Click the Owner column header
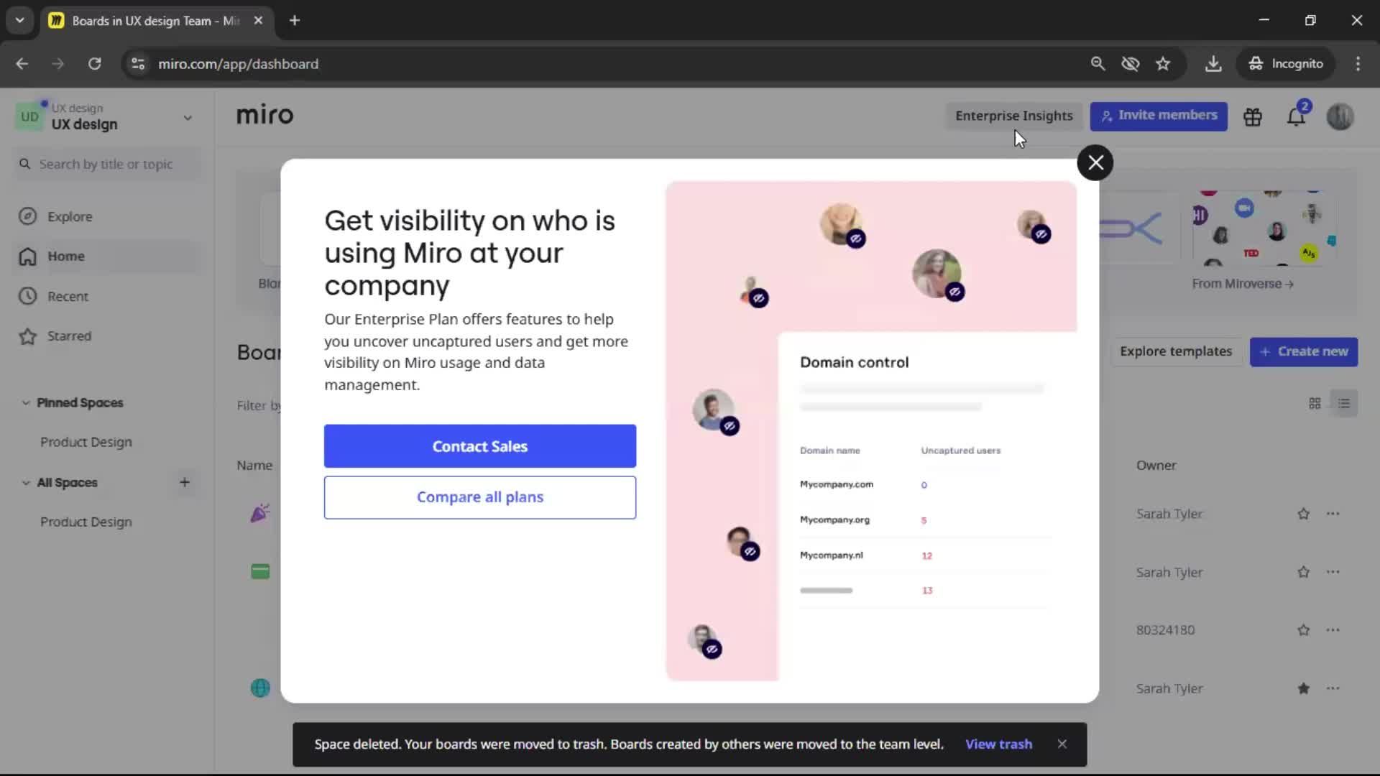Image resolution: width=1380 pixels, height=776 pixels. coord(1156,466)
